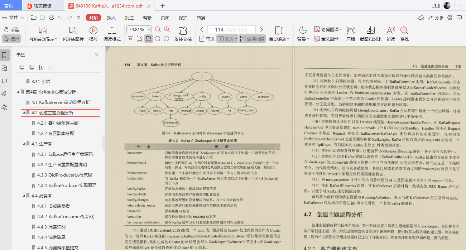Screen dimensions: 466x250
Task: Open a new tab with plus button
Action: pyautogui.click(x=163, y=6)
